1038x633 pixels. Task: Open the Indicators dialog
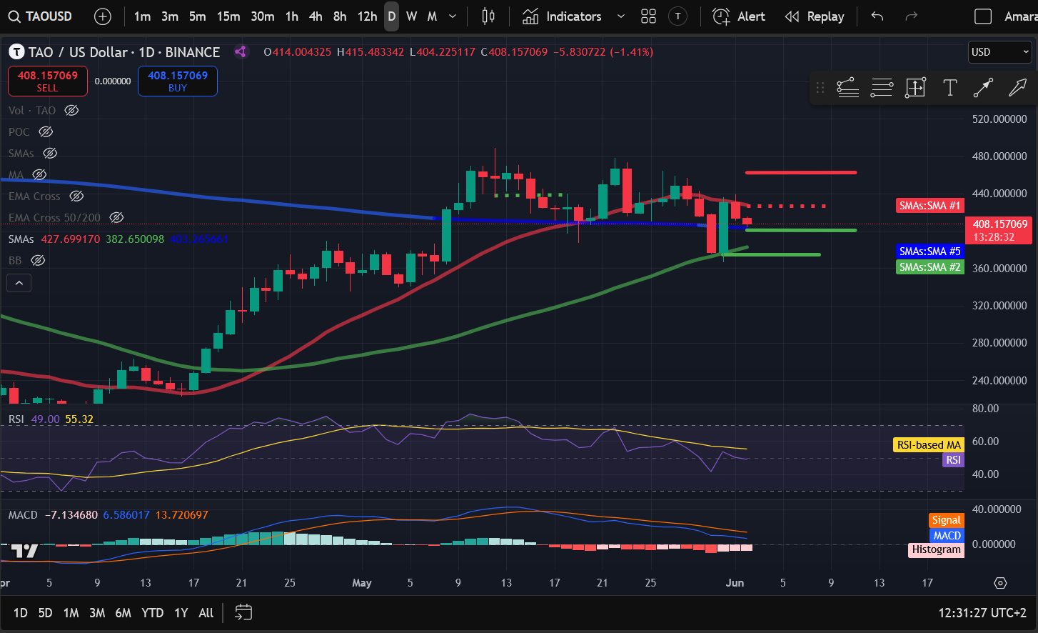click(x=563, y=16)
